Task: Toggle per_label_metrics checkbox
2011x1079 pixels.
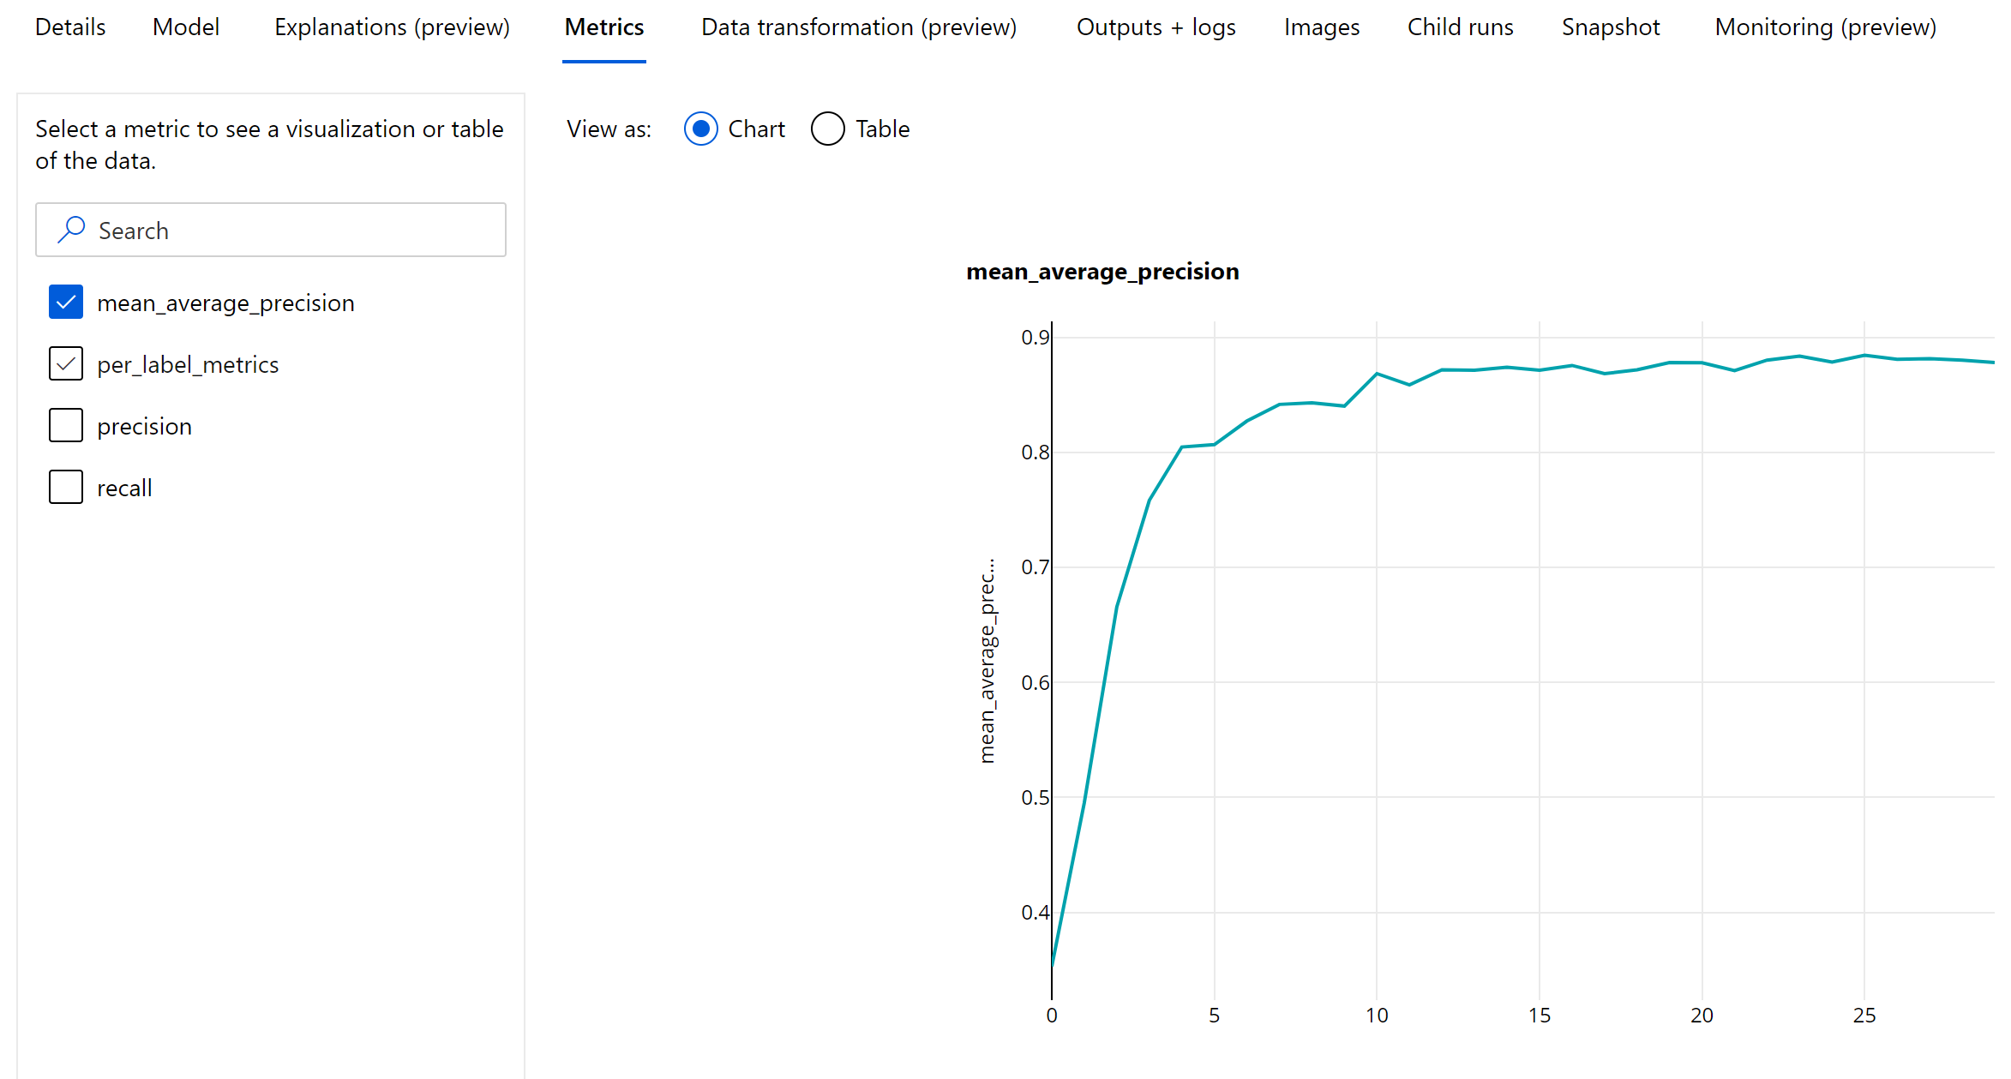Action: click(x=65, y=363)
